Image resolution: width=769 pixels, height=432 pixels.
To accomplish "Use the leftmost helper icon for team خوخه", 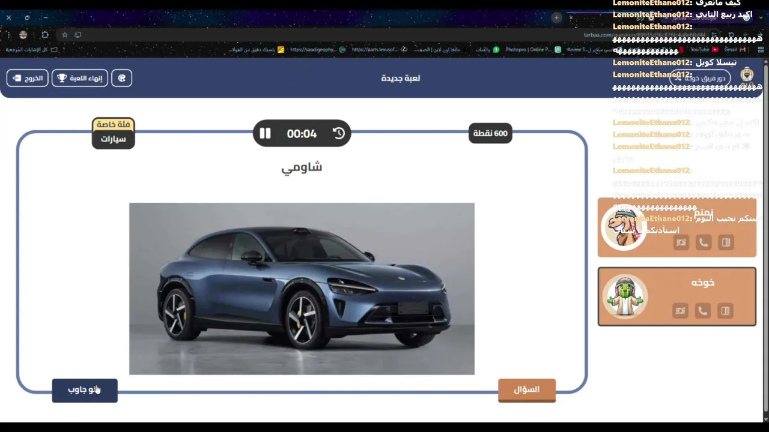I will coord(680,311).
